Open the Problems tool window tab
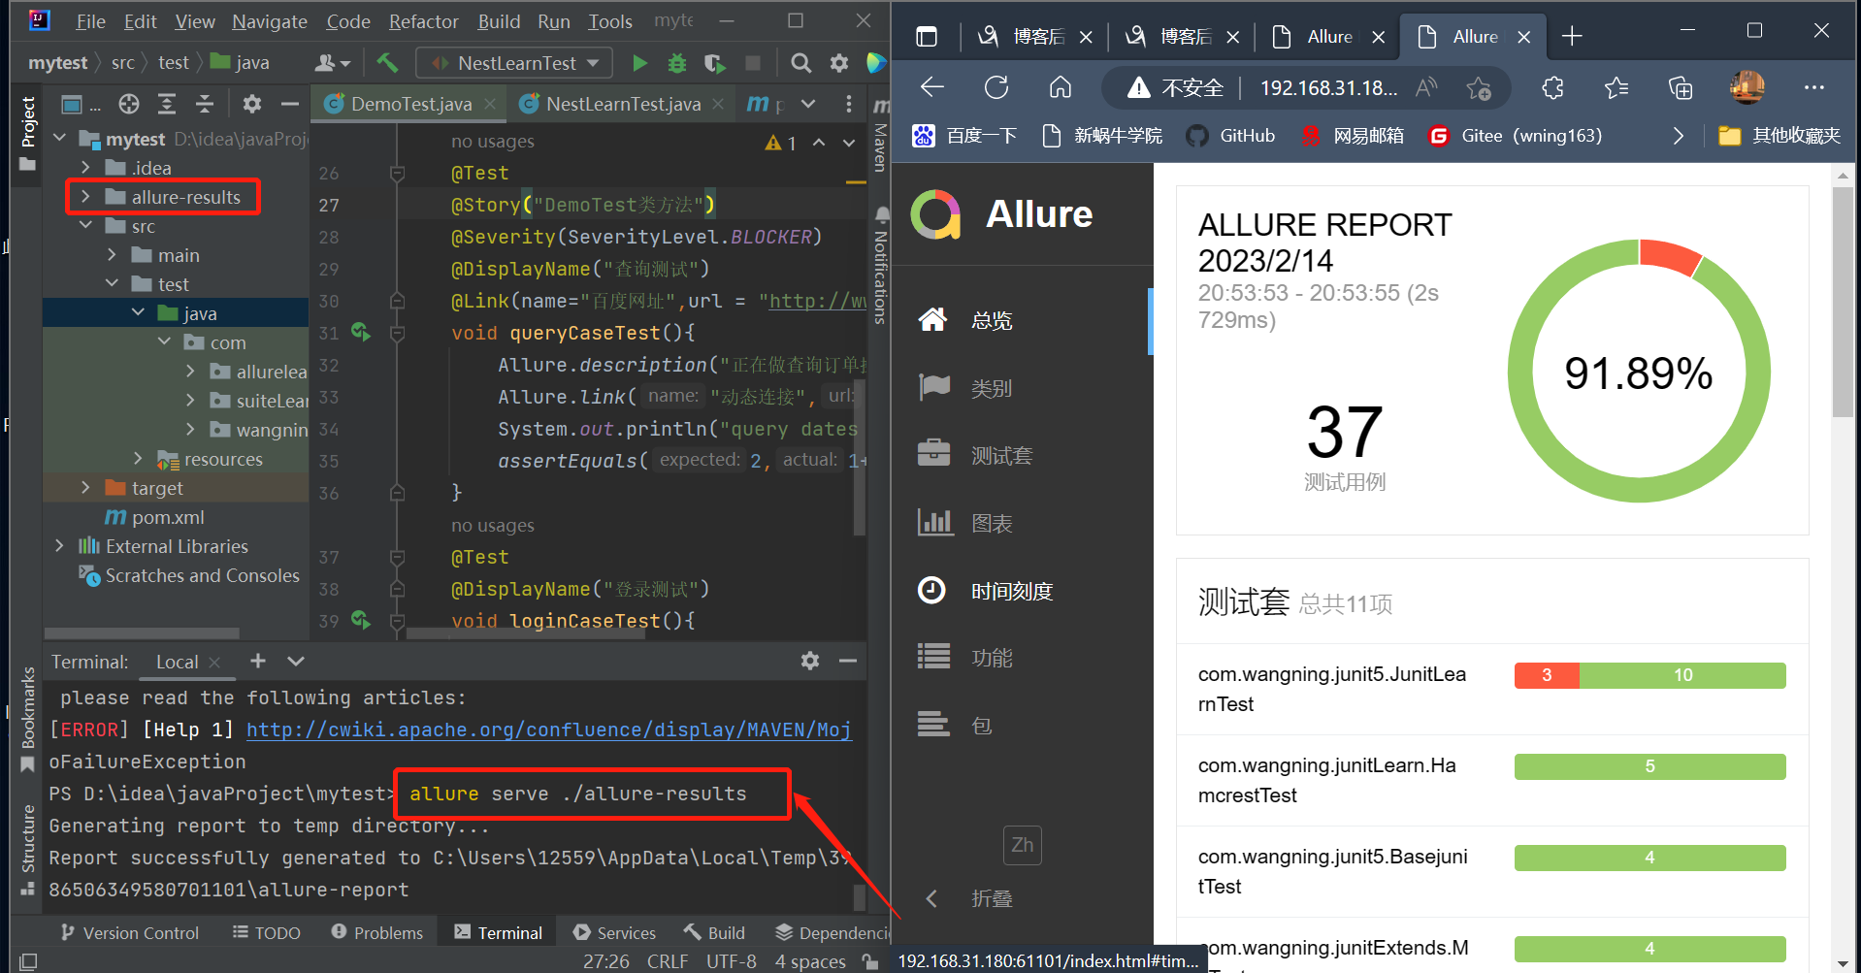The width and height of the screenshot is (1861, 973). 377,932
